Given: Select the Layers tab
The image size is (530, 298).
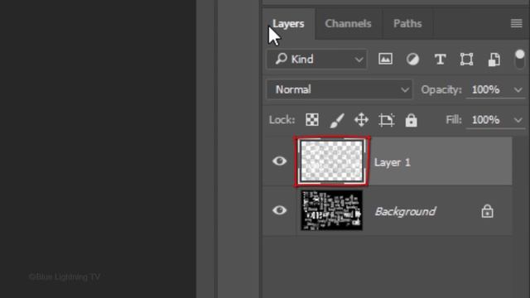Looking at the screenshot, I should [288, 24].
